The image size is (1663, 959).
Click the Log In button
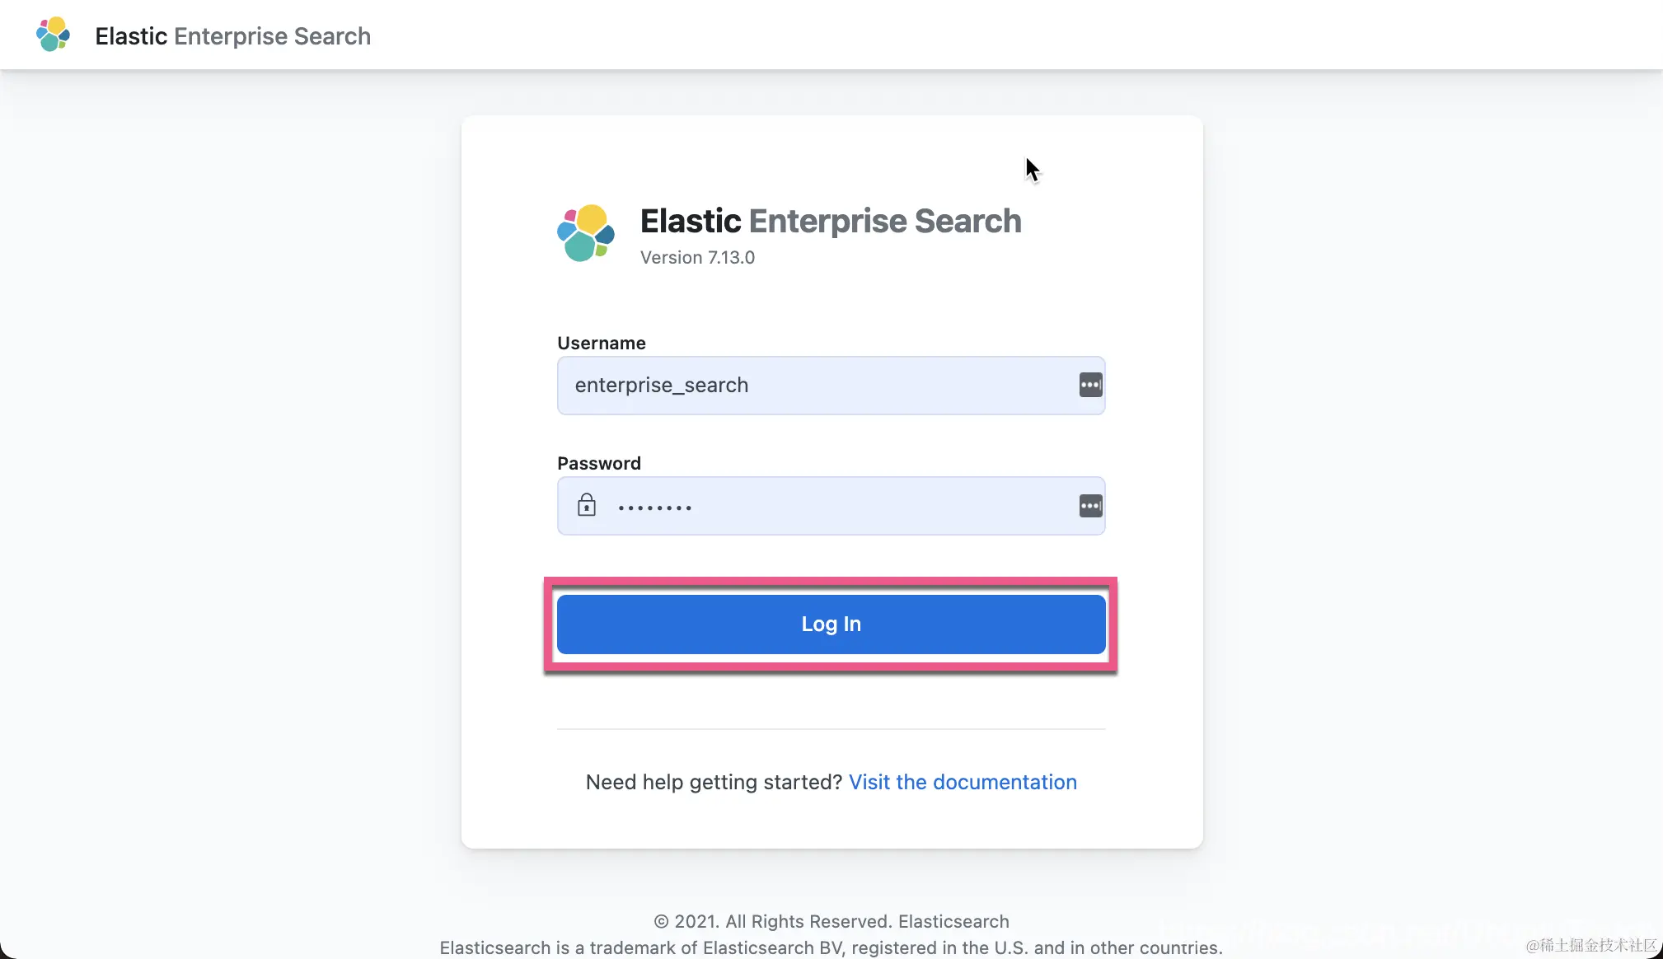[831, 625]
